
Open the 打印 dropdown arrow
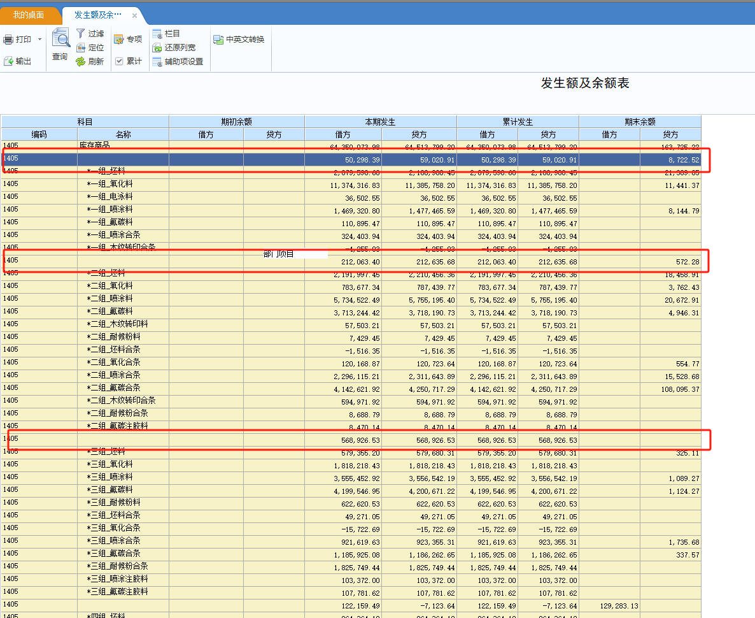[x=39, y=40]
